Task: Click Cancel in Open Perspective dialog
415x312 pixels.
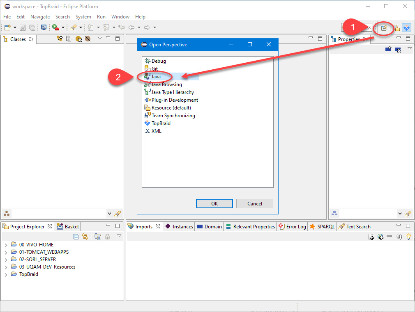Action: (x=255, y=204)
